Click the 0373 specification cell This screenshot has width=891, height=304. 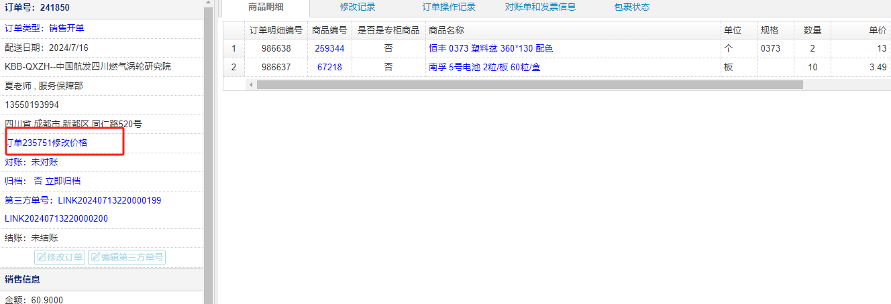[776, 49]
